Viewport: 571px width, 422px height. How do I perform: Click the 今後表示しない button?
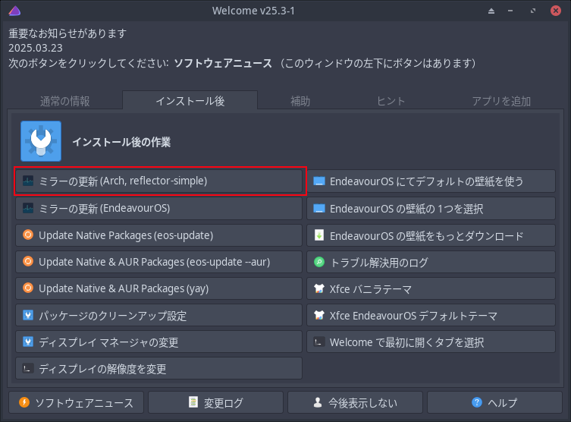[355, 402]
